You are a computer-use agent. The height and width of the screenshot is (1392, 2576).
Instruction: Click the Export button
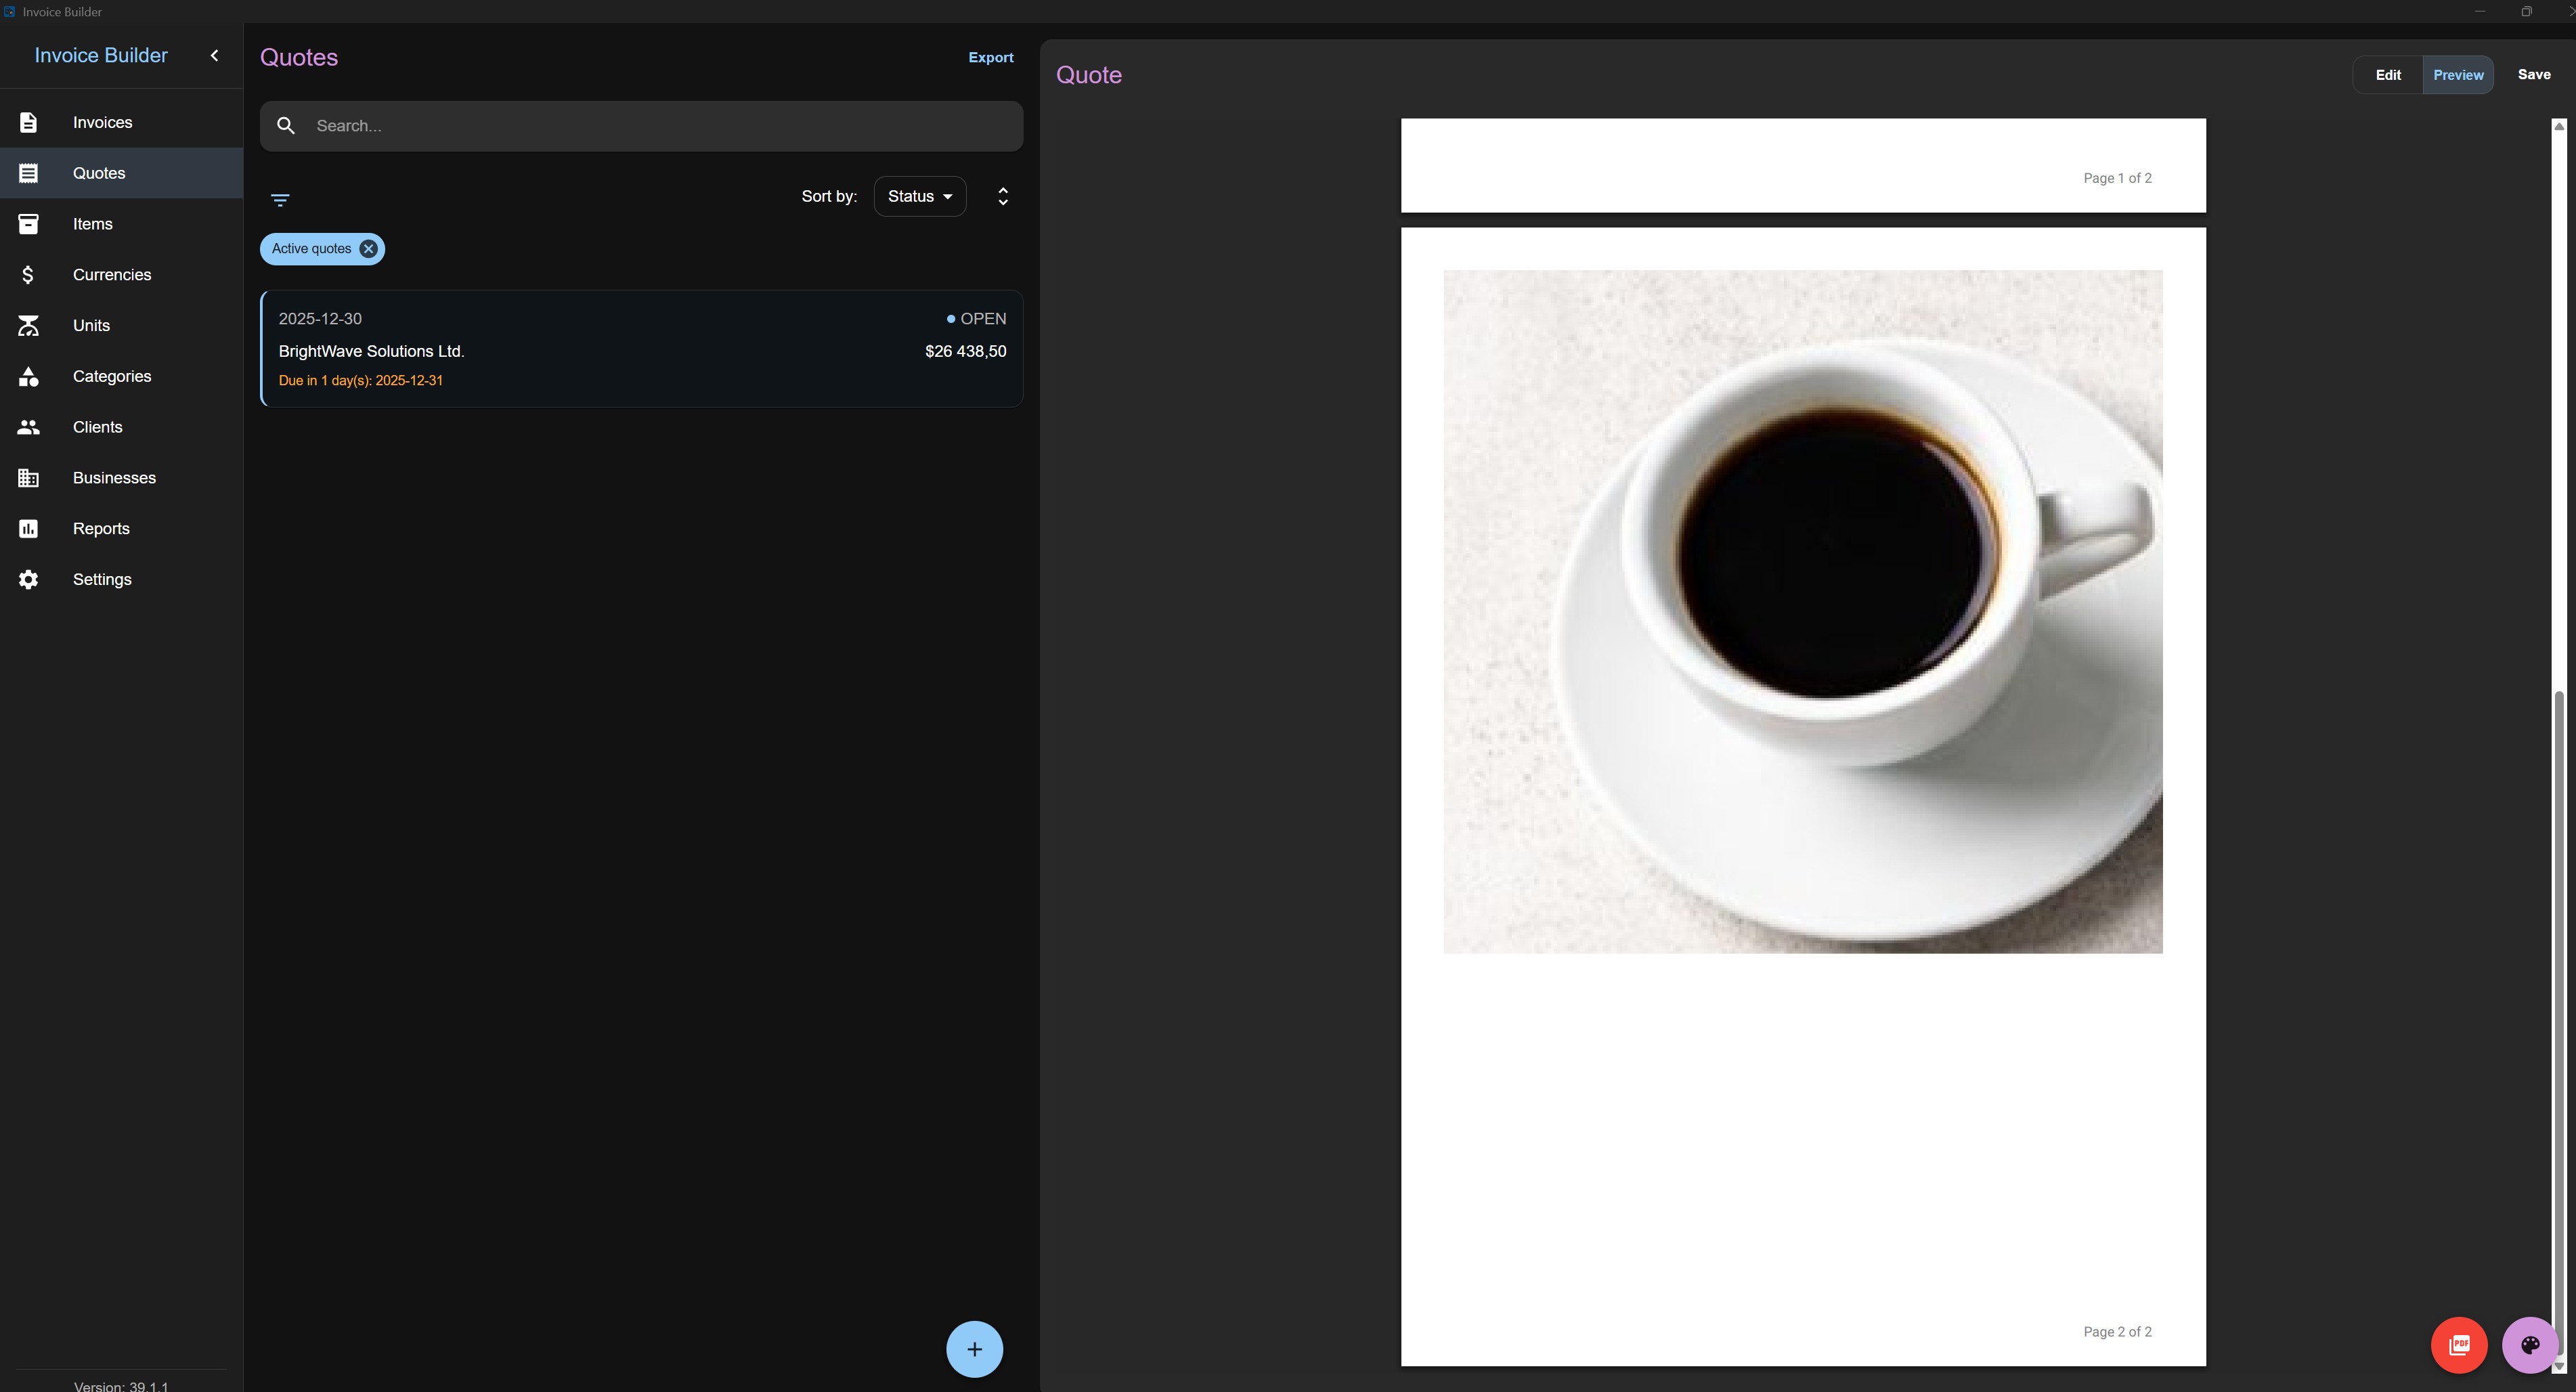tap(991, 58)
